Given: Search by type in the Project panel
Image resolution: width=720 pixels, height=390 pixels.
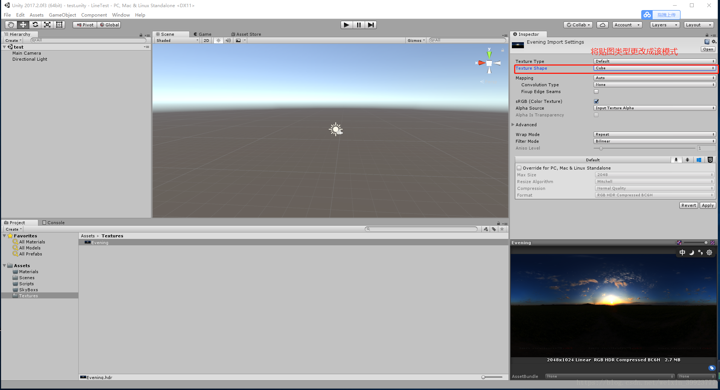Looking at the screenshot, I should (486, 229).
